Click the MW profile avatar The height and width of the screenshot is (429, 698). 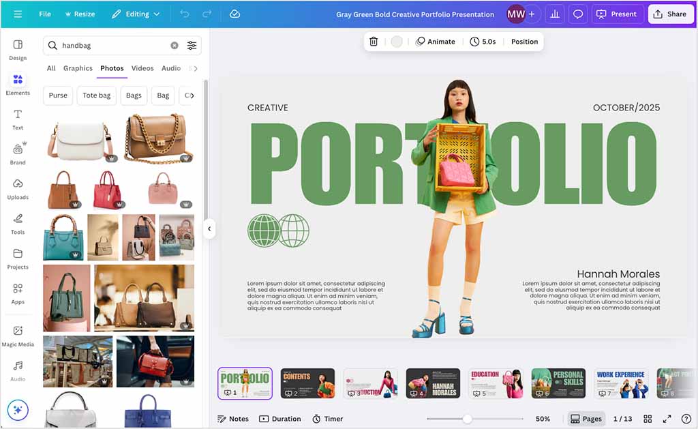click(x=516, y=14)
